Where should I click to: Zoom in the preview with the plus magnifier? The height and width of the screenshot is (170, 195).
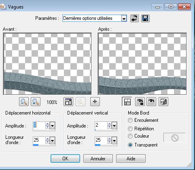pos(36,102)
